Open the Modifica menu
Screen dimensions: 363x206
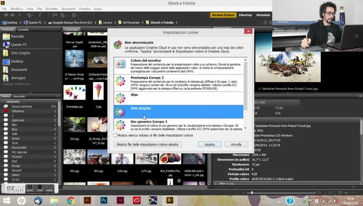point(17,9)
